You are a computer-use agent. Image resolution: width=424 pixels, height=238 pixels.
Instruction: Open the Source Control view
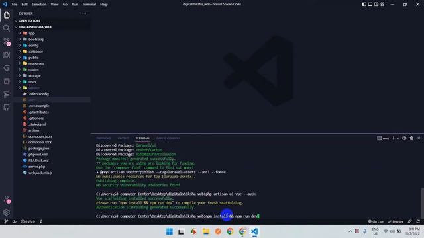tap(7, 42)
